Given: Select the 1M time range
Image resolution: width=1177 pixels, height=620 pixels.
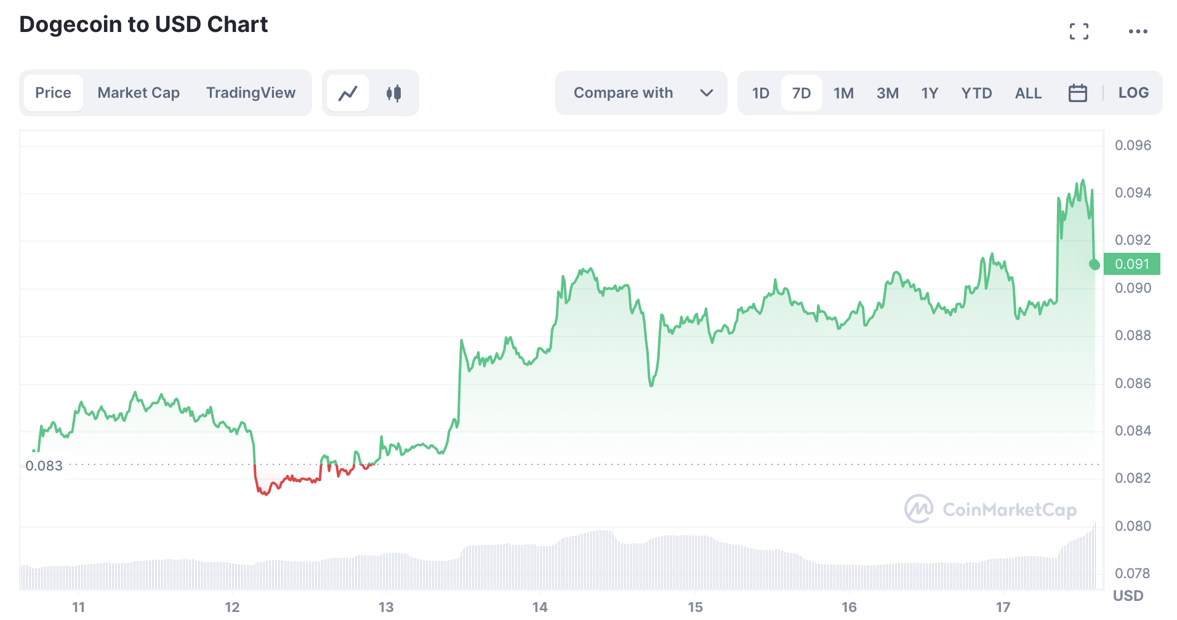Looking at the screenshot, I should 843,93.
